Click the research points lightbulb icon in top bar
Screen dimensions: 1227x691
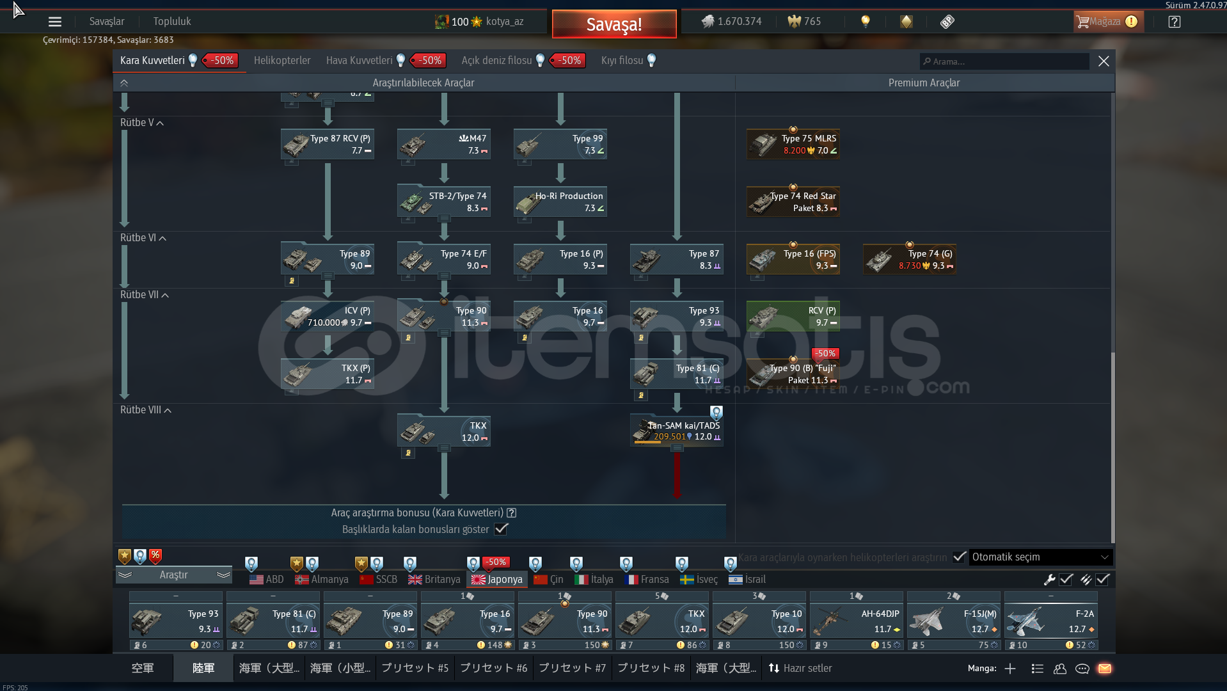coord(866,22)
